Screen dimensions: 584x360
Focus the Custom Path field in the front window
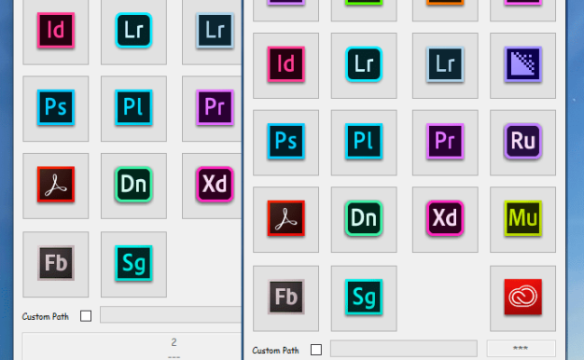tap(404, 349)
